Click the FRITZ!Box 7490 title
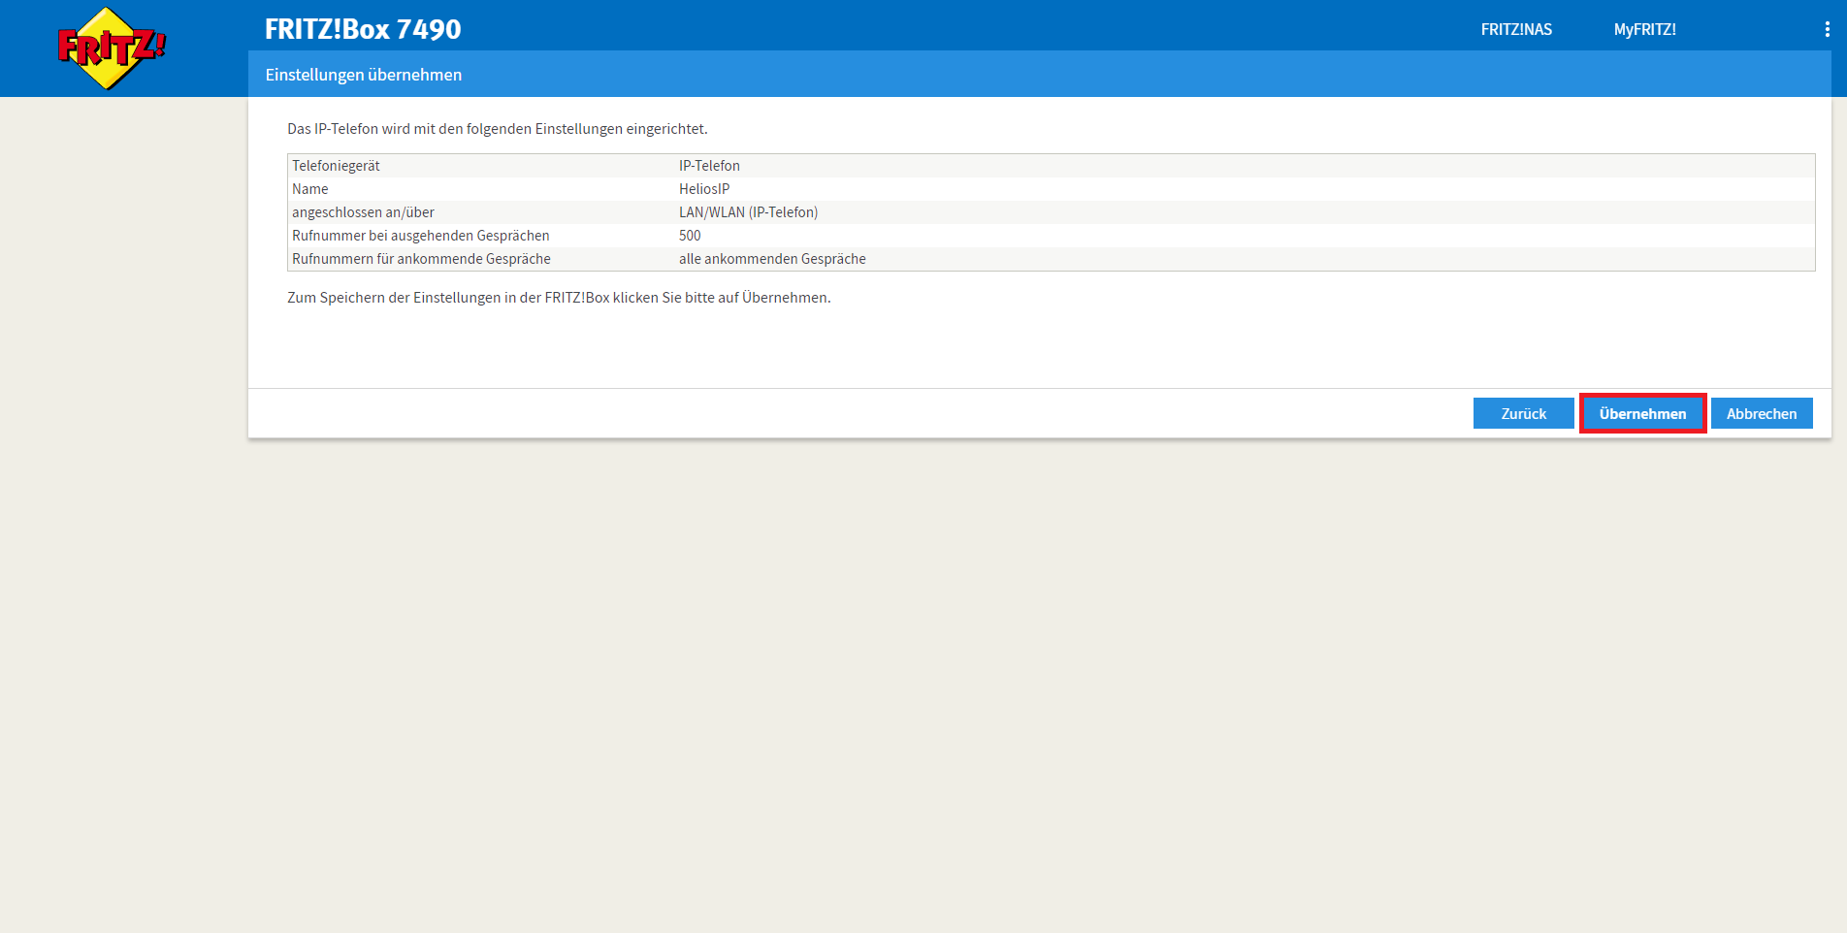 coord(363,29)
